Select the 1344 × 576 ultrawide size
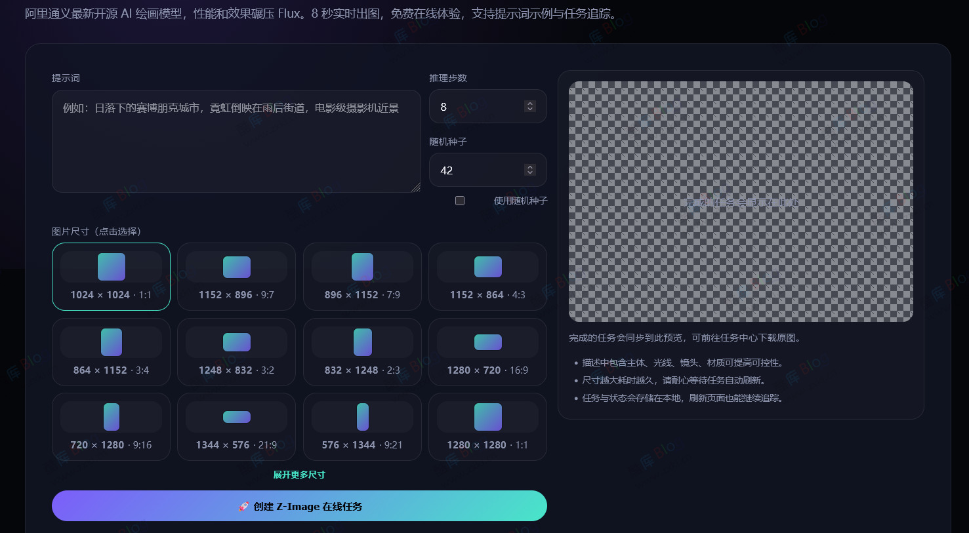 tap(236, 426)
